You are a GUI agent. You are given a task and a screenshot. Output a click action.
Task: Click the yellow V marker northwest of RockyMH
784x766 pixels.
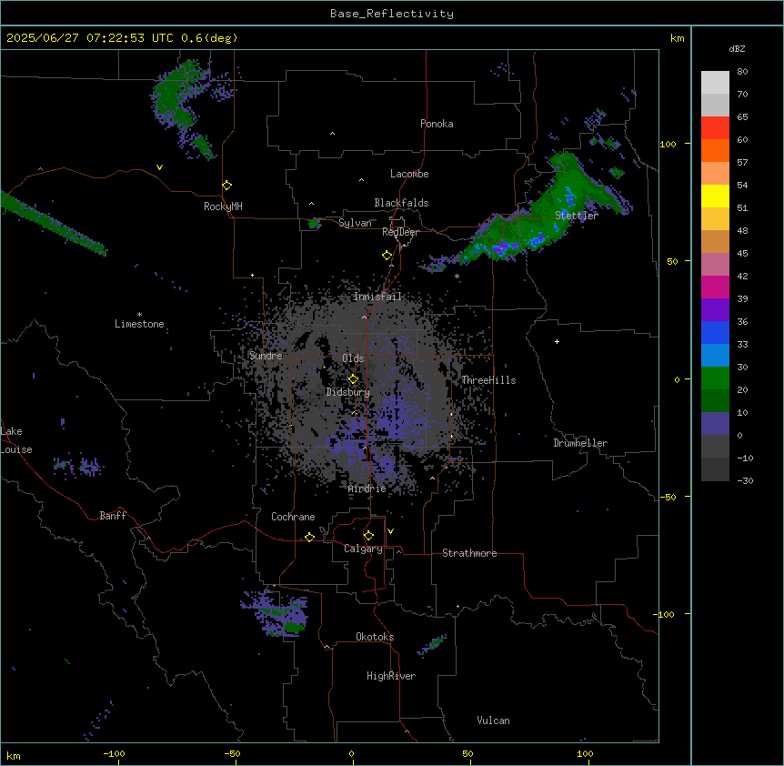click(159, 167)
